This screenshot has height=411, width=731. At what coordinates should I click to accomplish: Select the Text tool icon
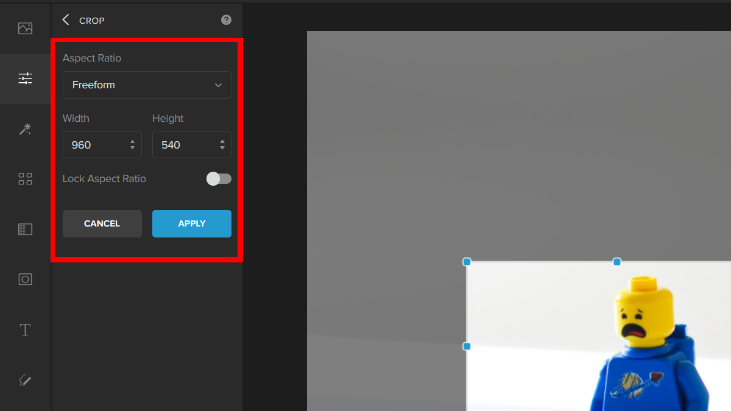[25, 330]
